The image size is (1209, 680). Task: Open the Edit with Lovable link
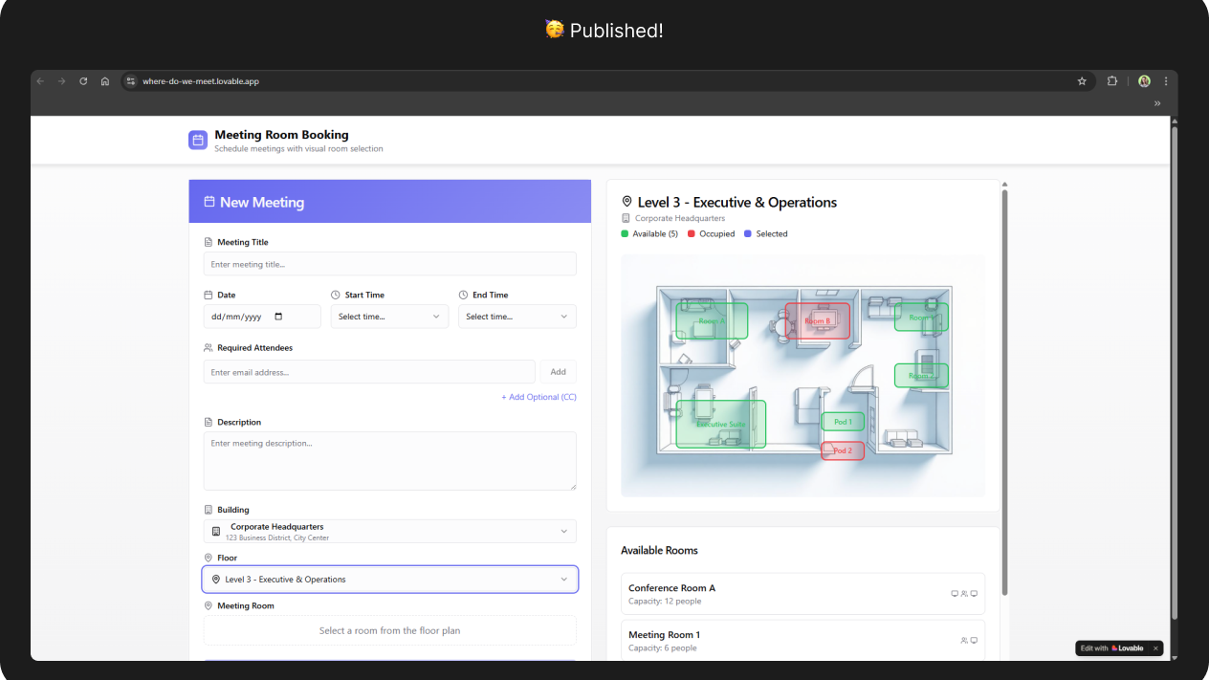point(1111,648)
